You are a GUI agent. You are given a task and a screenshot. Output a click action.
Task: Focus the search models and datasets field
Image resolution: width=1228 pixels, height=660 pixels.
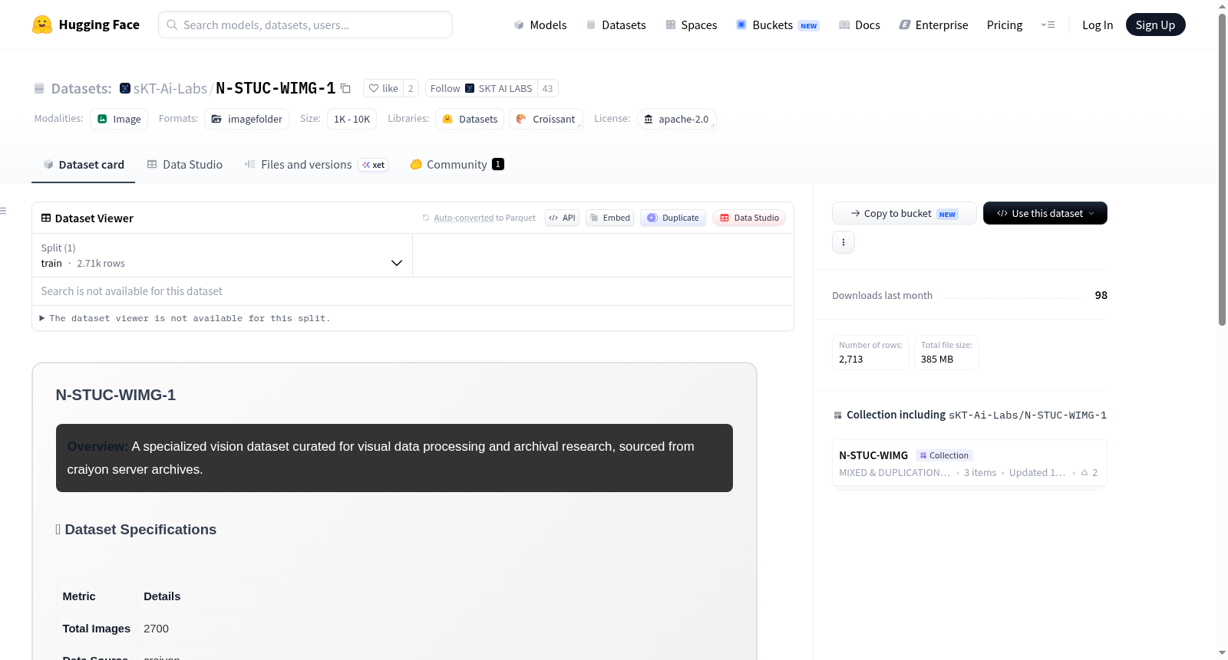point(305,25)
